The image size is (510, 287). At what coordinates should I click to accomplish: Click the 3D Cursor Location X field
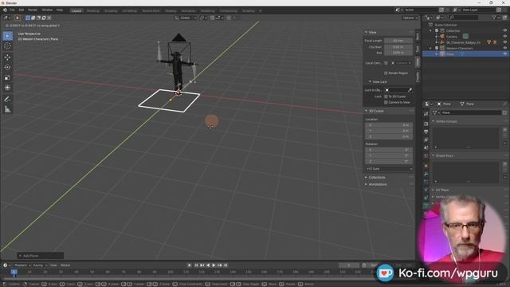tap(389, 125)
